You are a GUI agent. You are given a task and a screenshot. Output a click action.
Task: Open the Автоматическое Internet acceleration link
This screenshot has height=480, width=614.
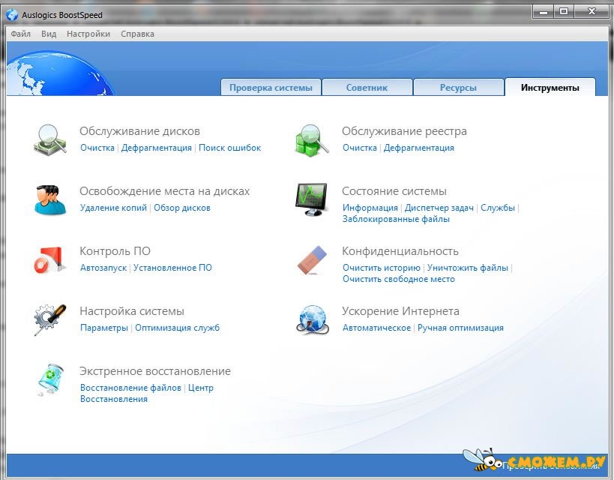376,328
